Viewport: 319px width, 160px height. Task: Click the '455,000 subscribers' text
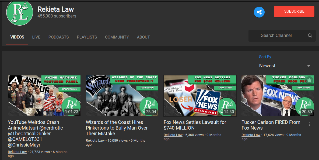click(57, 16)
